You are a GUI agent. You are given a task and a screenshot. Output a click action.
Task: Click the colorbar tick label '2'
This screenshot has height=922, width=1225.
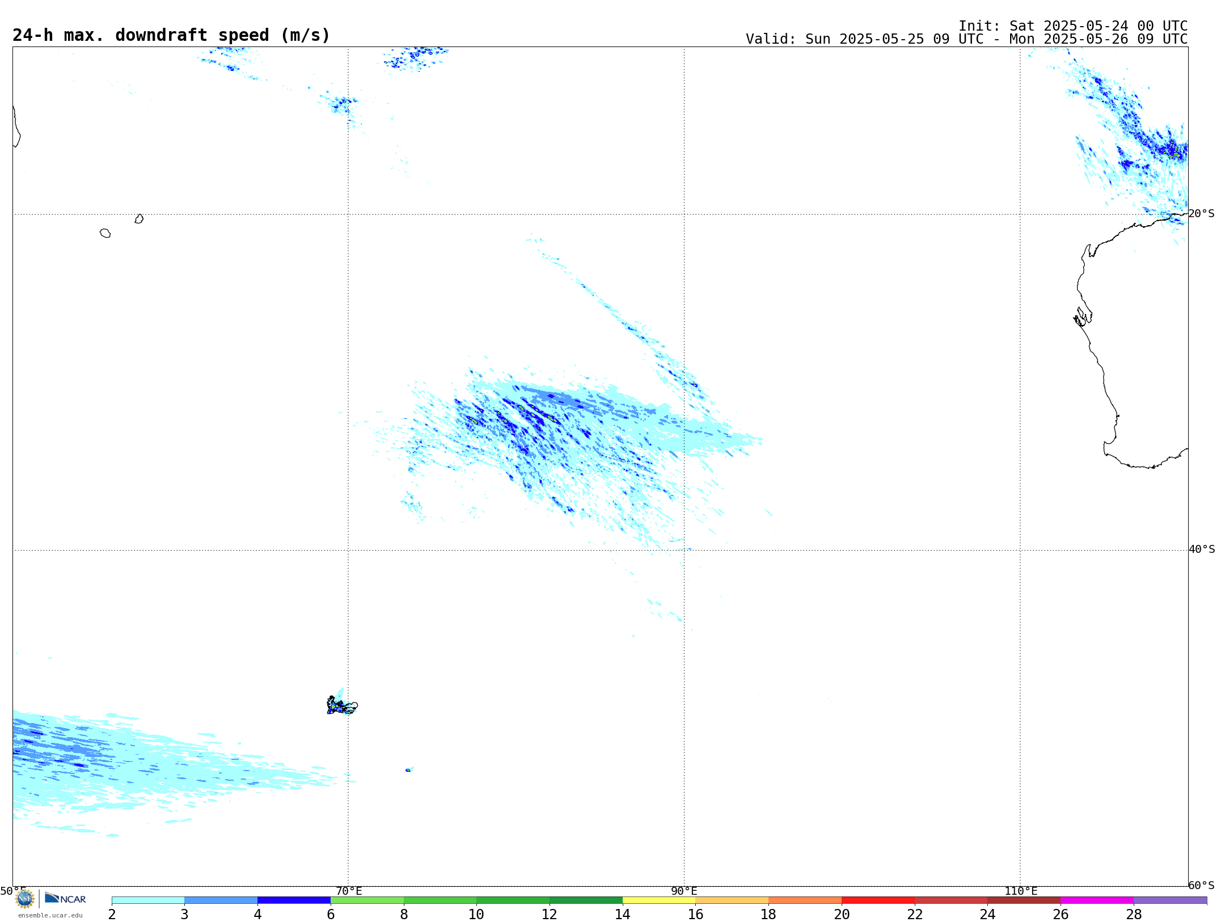[x=112, y=914]
